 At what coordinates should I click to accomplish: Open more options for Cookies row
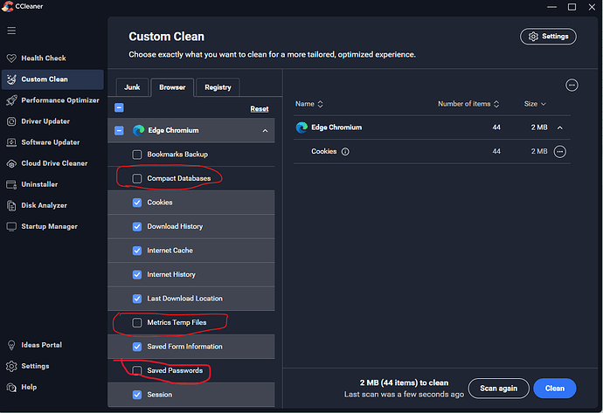560,151
